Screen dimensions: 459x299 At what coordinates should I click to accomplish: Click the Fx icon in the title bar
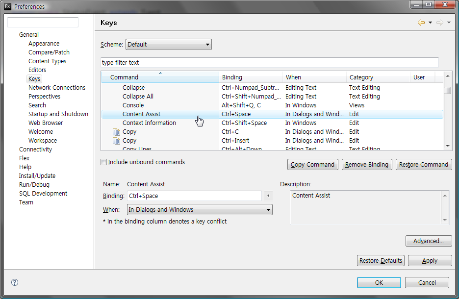click(x=8, y=6)
